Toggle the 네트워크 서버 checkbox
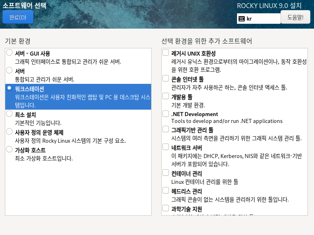Image resolution: width=314 pixels, height=235 pixels. pyautogui.click(x=166, y=147)
